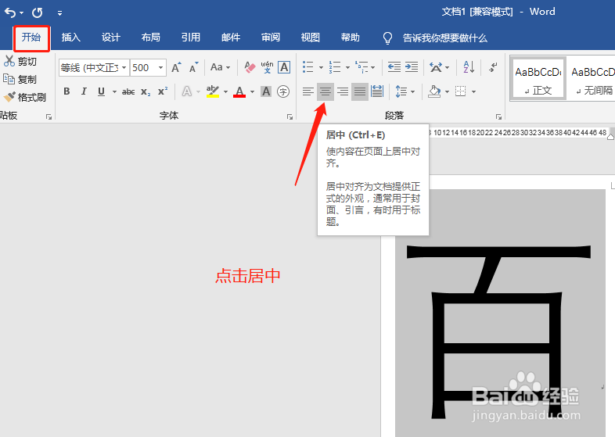Image resolution: width=615 pixels, height=437 pixels.
Task: Toggle show paragraph marks icon
Action: click(x=493, y=67)
